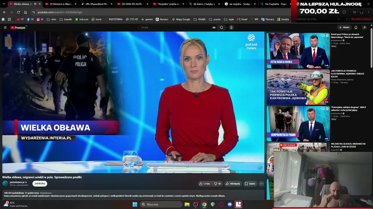Screen dimensions: 373x209
Task: Switch to Google Chrome in the taskbar
Action: [x=204, y=204]
